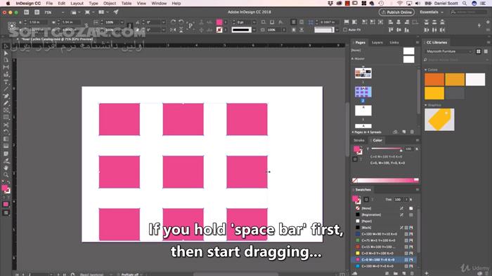
Task: Open the Pages panel flyout menu
Action: pos(417,43)
